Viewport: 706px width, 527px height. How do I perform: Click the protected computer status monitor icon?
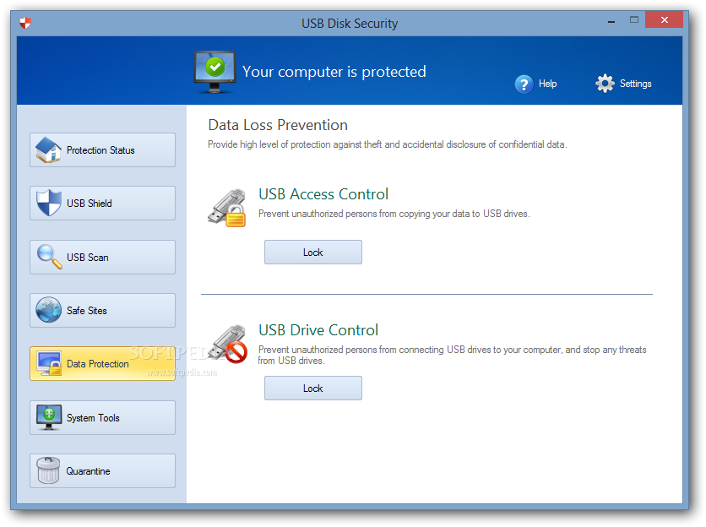(215, 72)
